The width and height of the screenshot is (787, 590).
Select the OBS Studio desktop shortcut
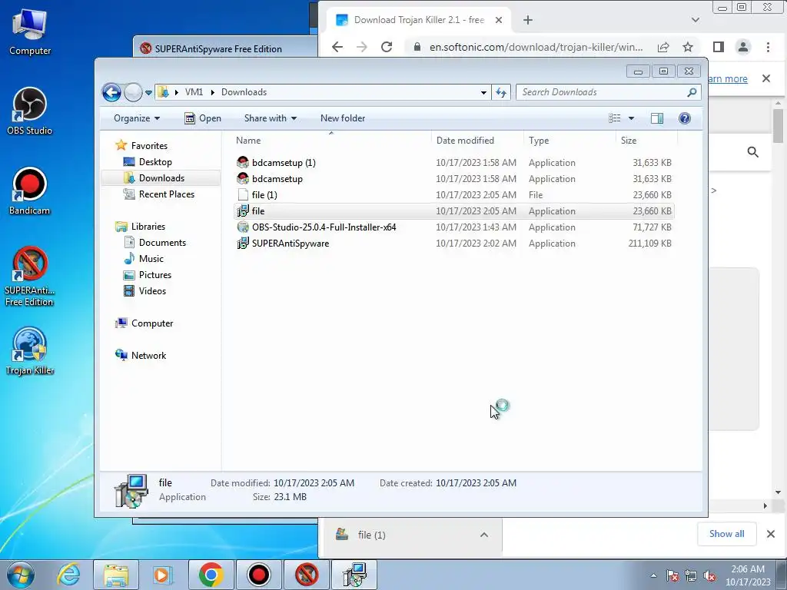(30, 111)
